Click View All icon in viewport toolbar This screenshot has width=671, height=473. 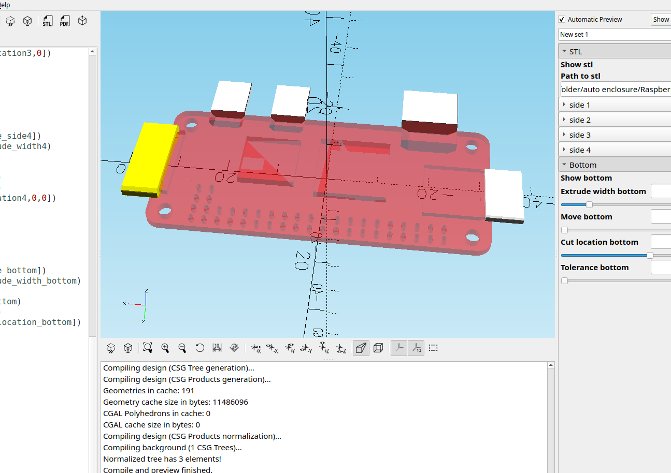coord(148,348)
